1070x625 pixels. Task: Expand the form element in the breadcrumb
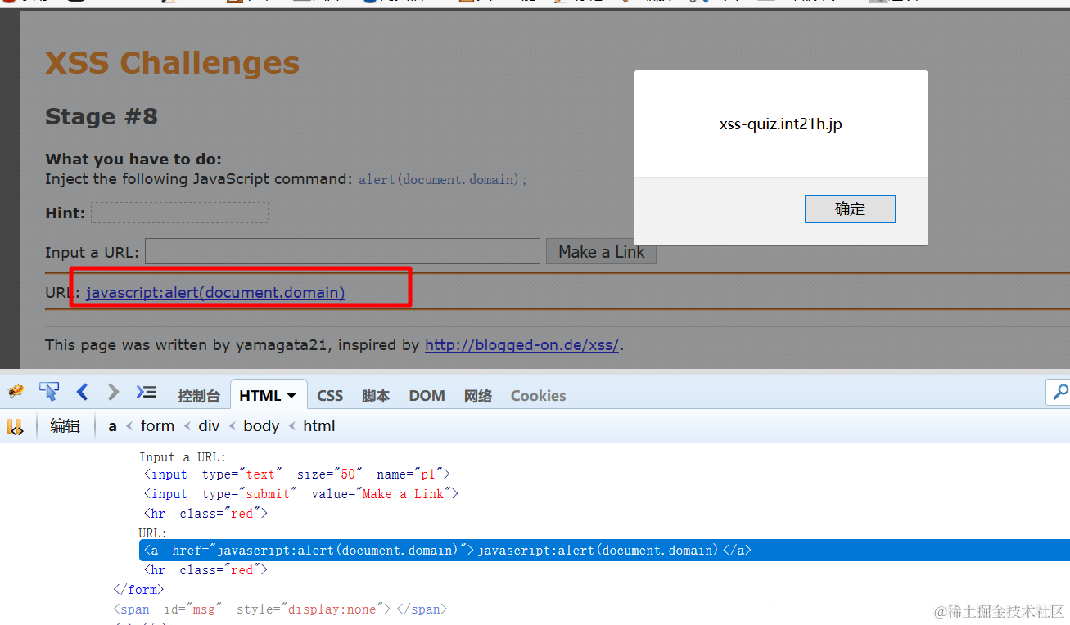[157, 425]
